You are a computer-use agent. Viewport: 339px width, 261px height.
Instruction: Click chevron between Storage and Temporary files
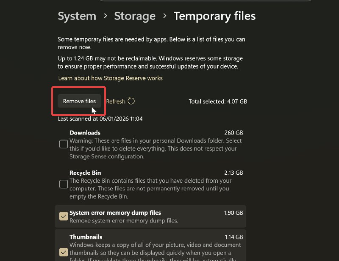point(164,16)
